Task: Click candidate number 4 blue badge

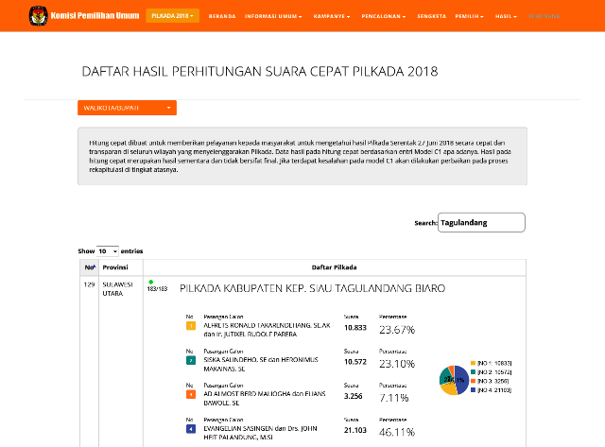Action: point(191,428)
